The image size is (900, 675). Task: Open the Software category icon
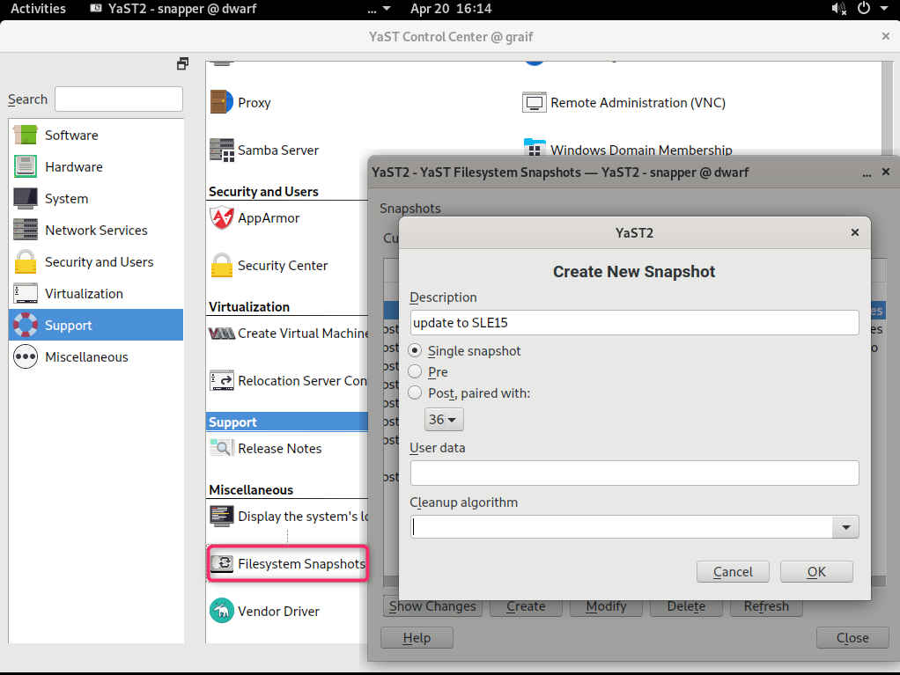[26, 135]
